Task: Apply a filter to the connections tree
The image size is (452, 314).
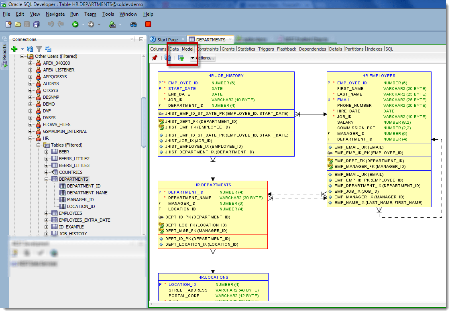Action: tap(39, 49)
